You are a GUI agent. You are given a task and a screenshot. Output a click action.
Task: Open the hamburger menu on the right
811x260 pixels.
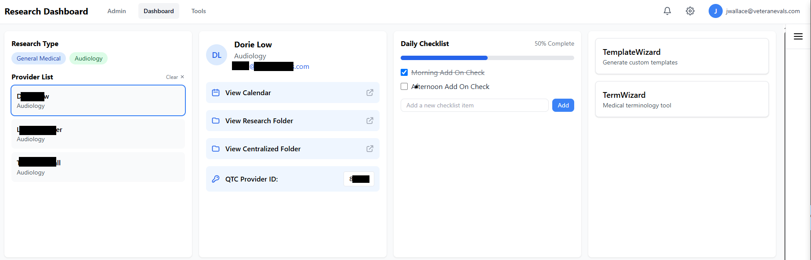798,36
